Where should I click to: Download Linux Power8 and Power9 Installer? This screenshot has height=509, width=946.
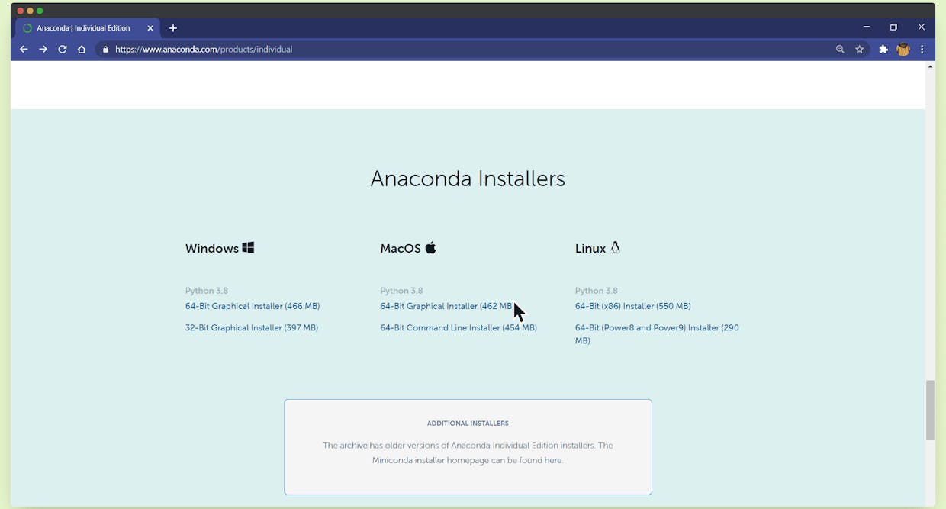tap(657, 334)
